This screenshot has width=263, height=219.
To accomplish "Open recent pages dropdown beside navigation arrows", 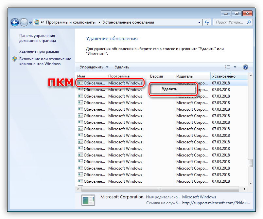I will tap(31, 23).
